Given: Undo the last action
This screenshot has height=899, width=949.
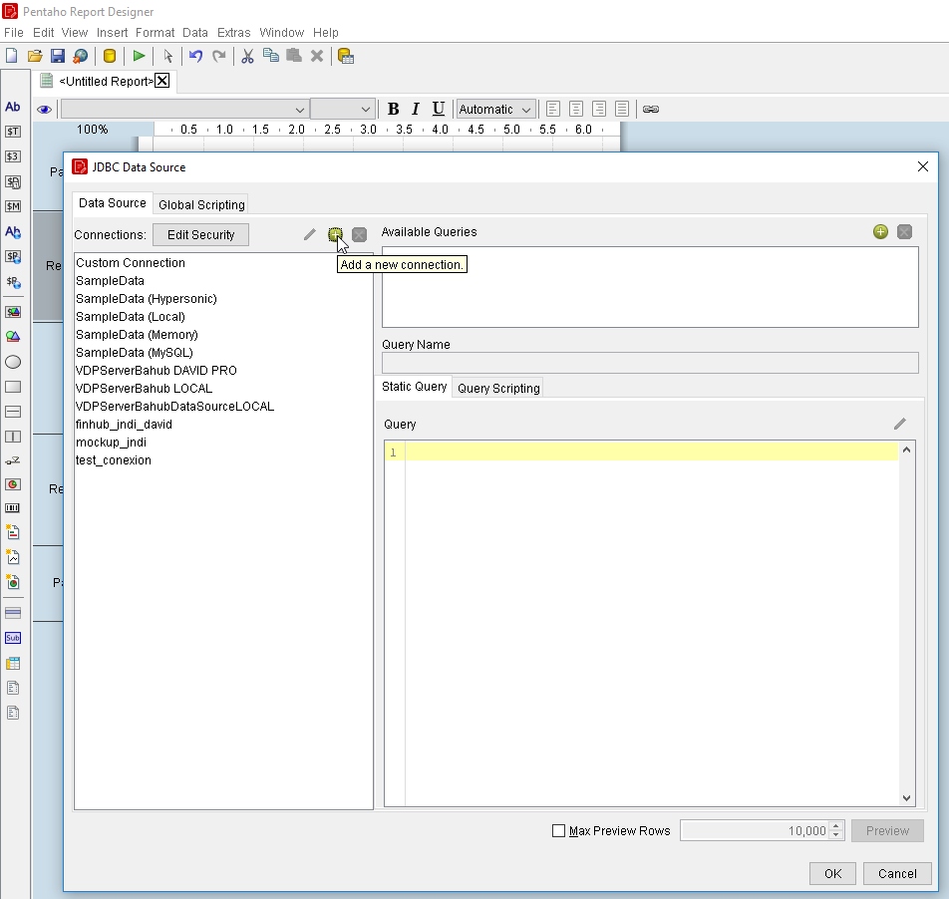Looking at the screenshot, I should [x=195, y=56].
